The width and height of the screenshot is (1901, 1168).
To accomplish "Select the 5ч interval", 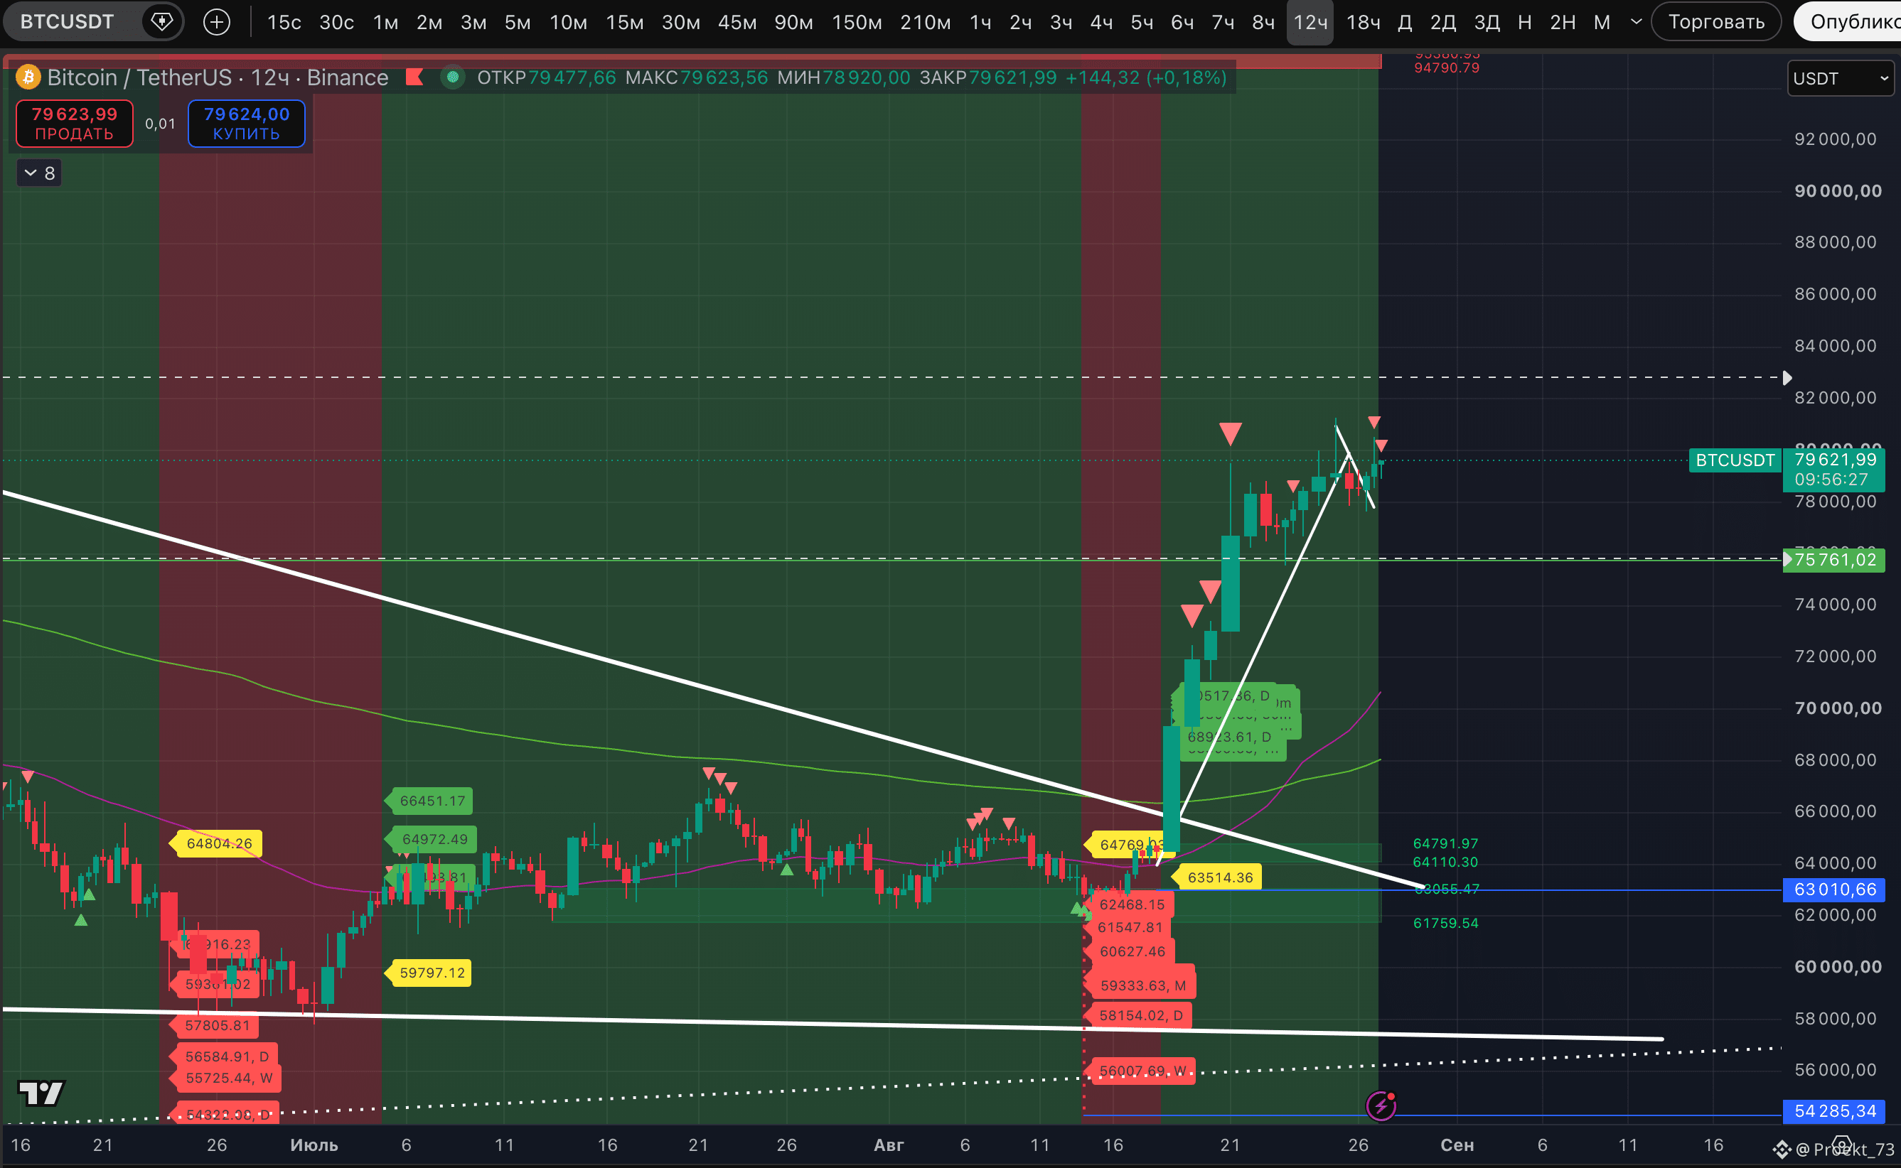I will tap(1142, 23).
